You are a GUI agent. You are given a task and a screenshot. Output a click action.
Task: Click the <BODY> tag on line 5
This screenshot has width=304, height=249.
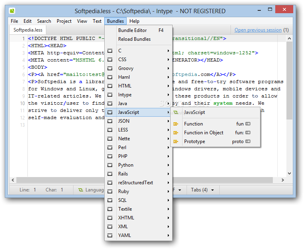click(38, 67)
